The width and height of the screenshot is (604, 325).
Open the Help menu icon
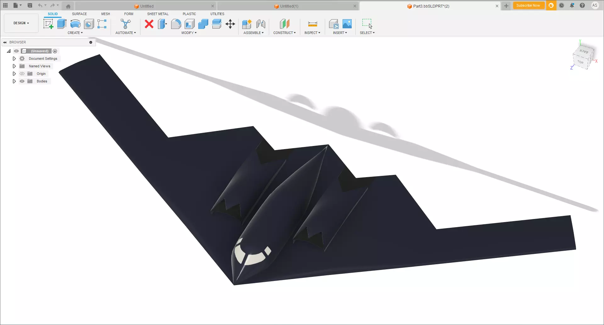582,5
